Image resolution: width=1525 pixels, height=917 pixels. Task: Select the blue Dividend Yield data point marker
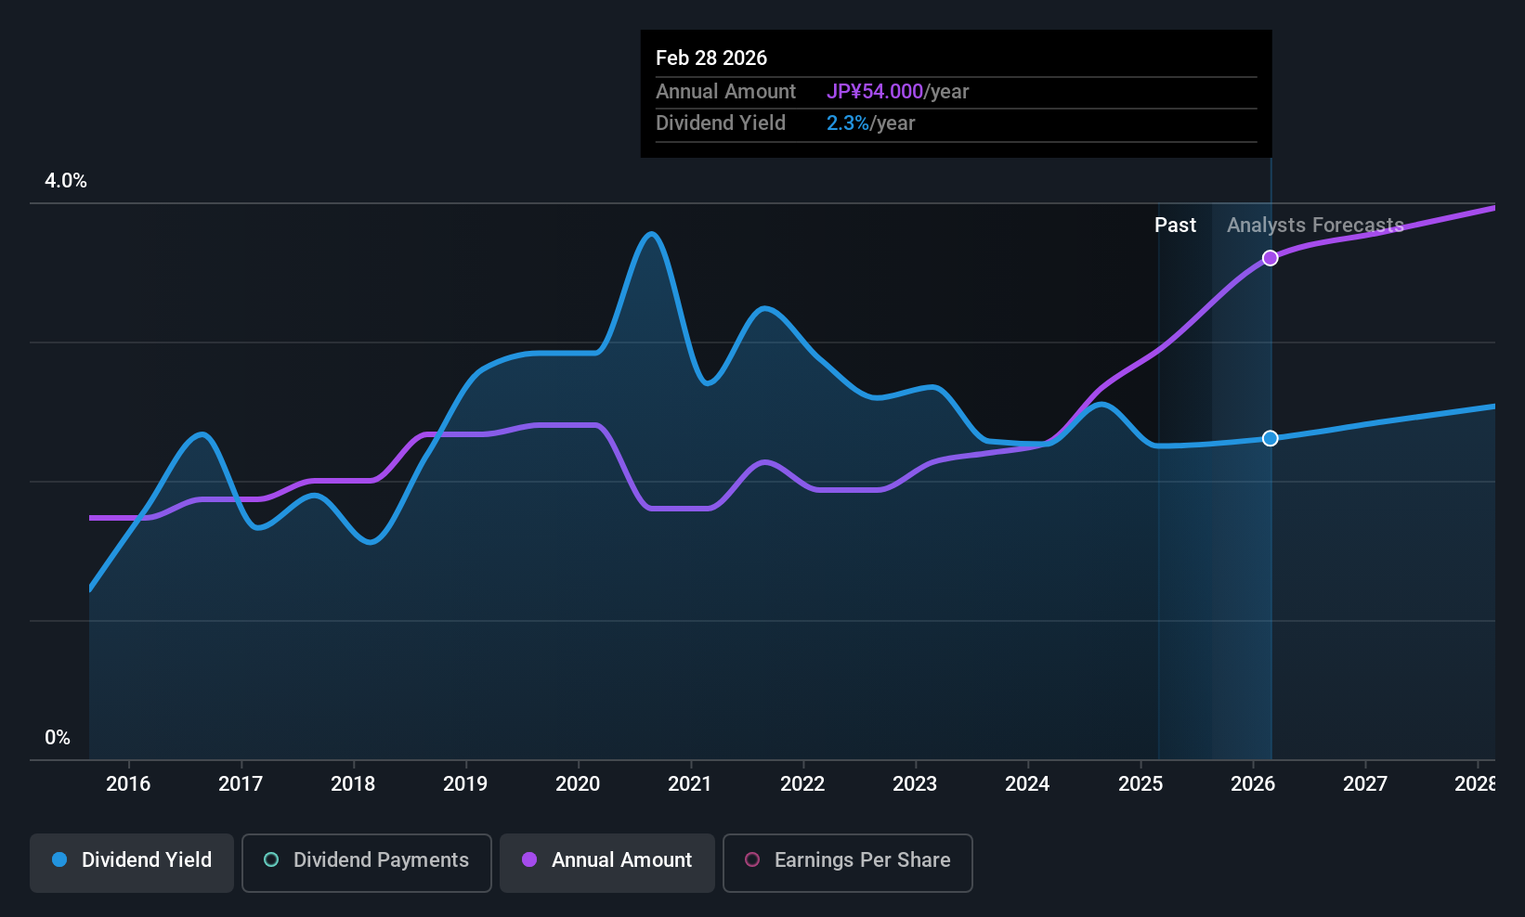pyautogui.click(x=1270, y=438)
